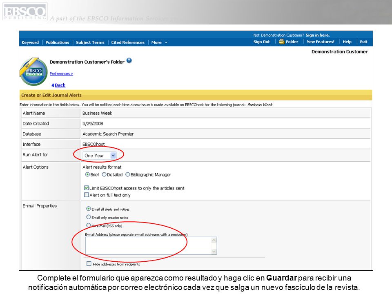Select the Brief results format
The image size is (392, 294).
(x=87, y=174)
